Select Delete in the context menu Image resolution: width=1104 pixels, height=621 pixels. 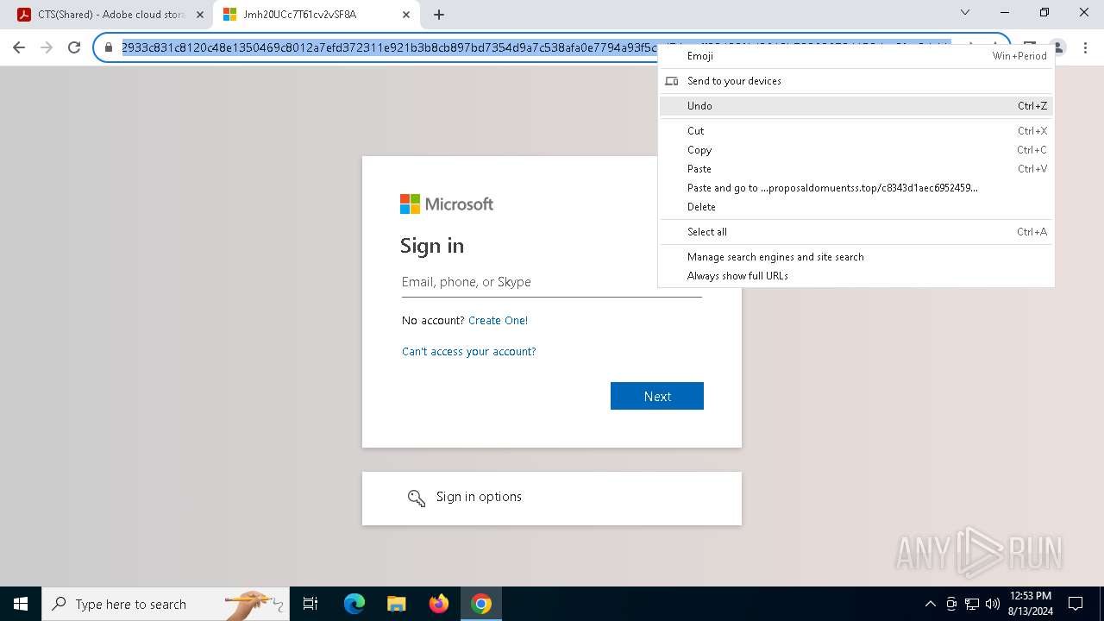[856, 207]
